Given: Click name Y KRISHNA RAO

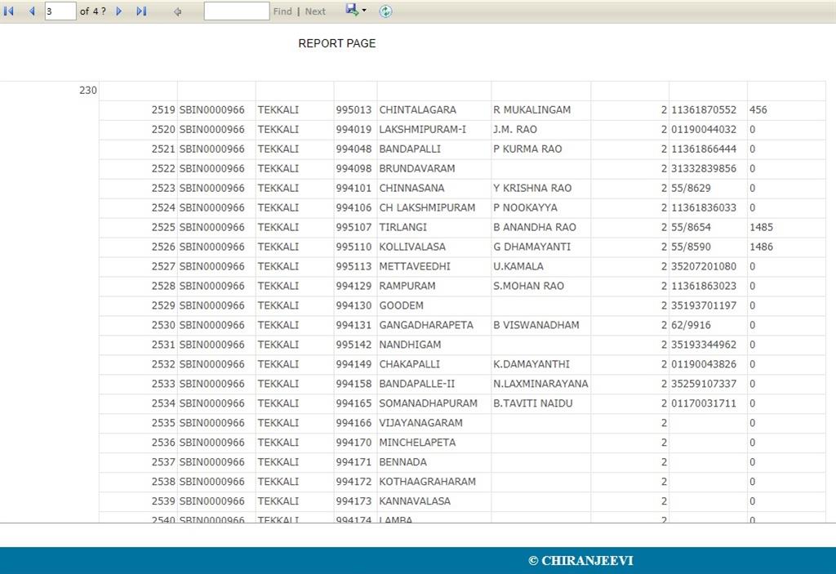Looking at the screenshot, I should [x=532, y=189].
